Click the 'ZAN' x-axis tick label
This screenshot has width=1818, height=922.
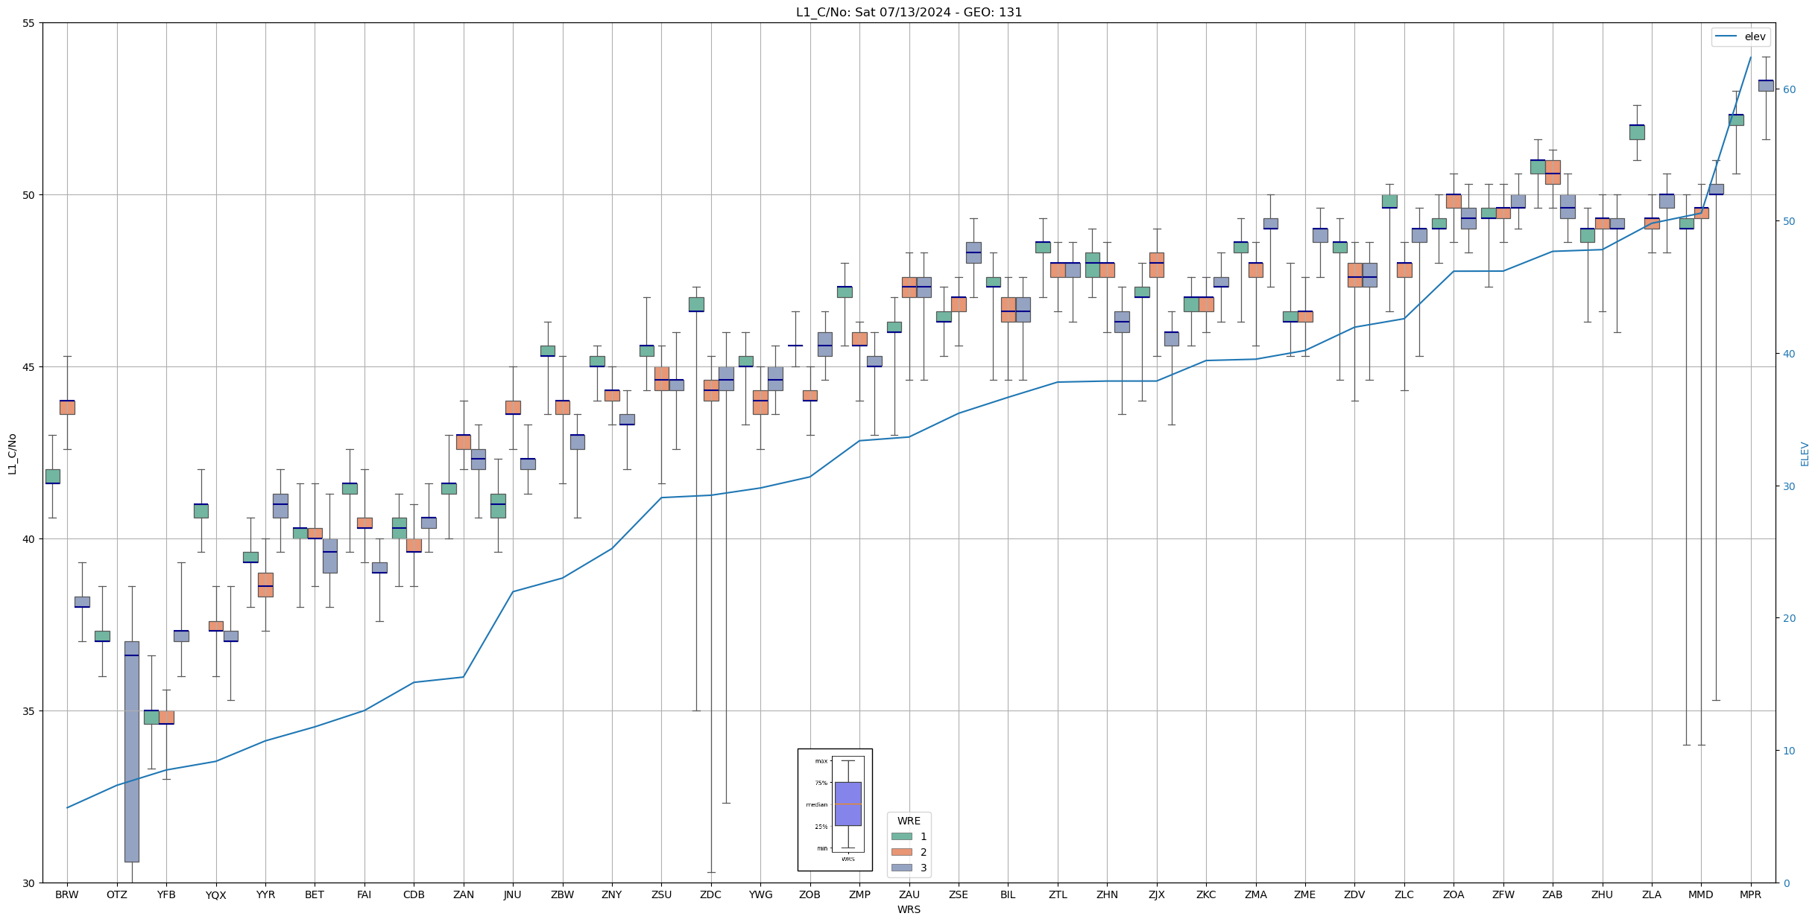[x=464, y=894]
